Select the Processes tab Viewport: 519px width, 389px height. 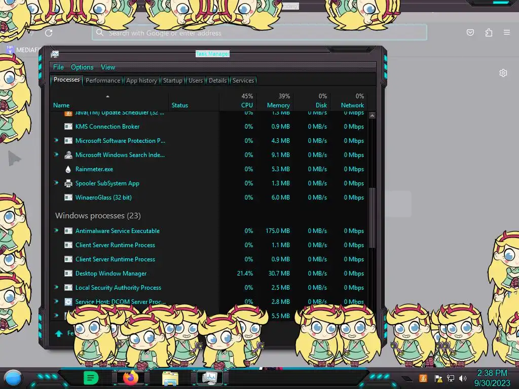(x=66, y=80)
